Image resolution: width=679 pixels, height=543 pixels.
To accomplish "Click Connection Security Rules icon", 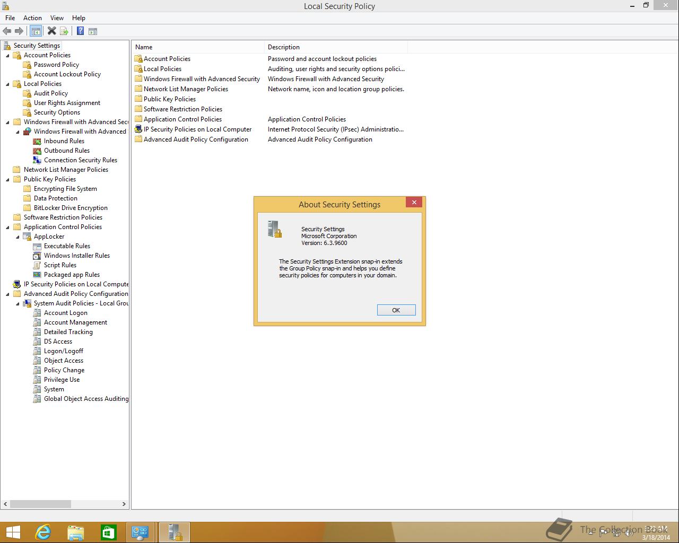I will (x=37, y=160).
